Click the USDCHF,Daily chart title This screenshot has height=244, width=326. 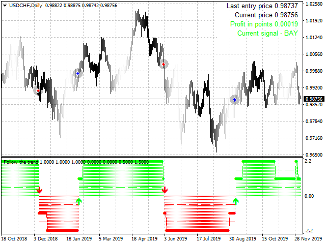coord(25,6)
